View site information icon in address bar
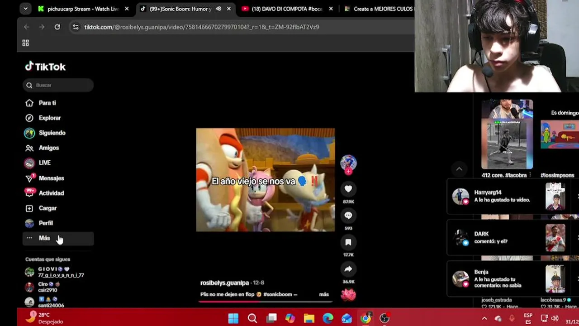The height and width of the screenshot is (326, 579). [x=76, y=27]
